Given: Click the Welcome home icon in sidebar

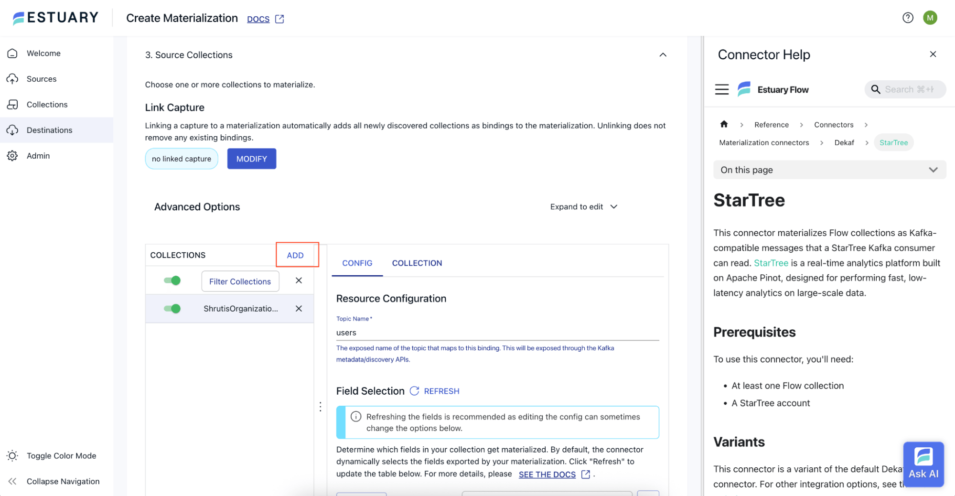Looking at the screenshot, I should [x=12, y=53].
